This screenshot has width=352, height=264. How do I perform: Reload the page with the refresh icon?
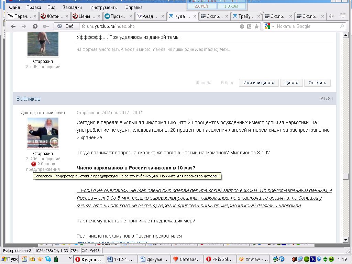point(35,26)
